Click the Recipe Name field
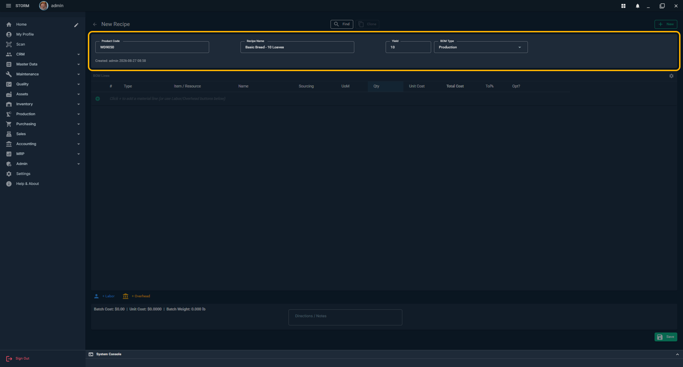Viewport: 683px width, 367px height. (x=297, y=47)
